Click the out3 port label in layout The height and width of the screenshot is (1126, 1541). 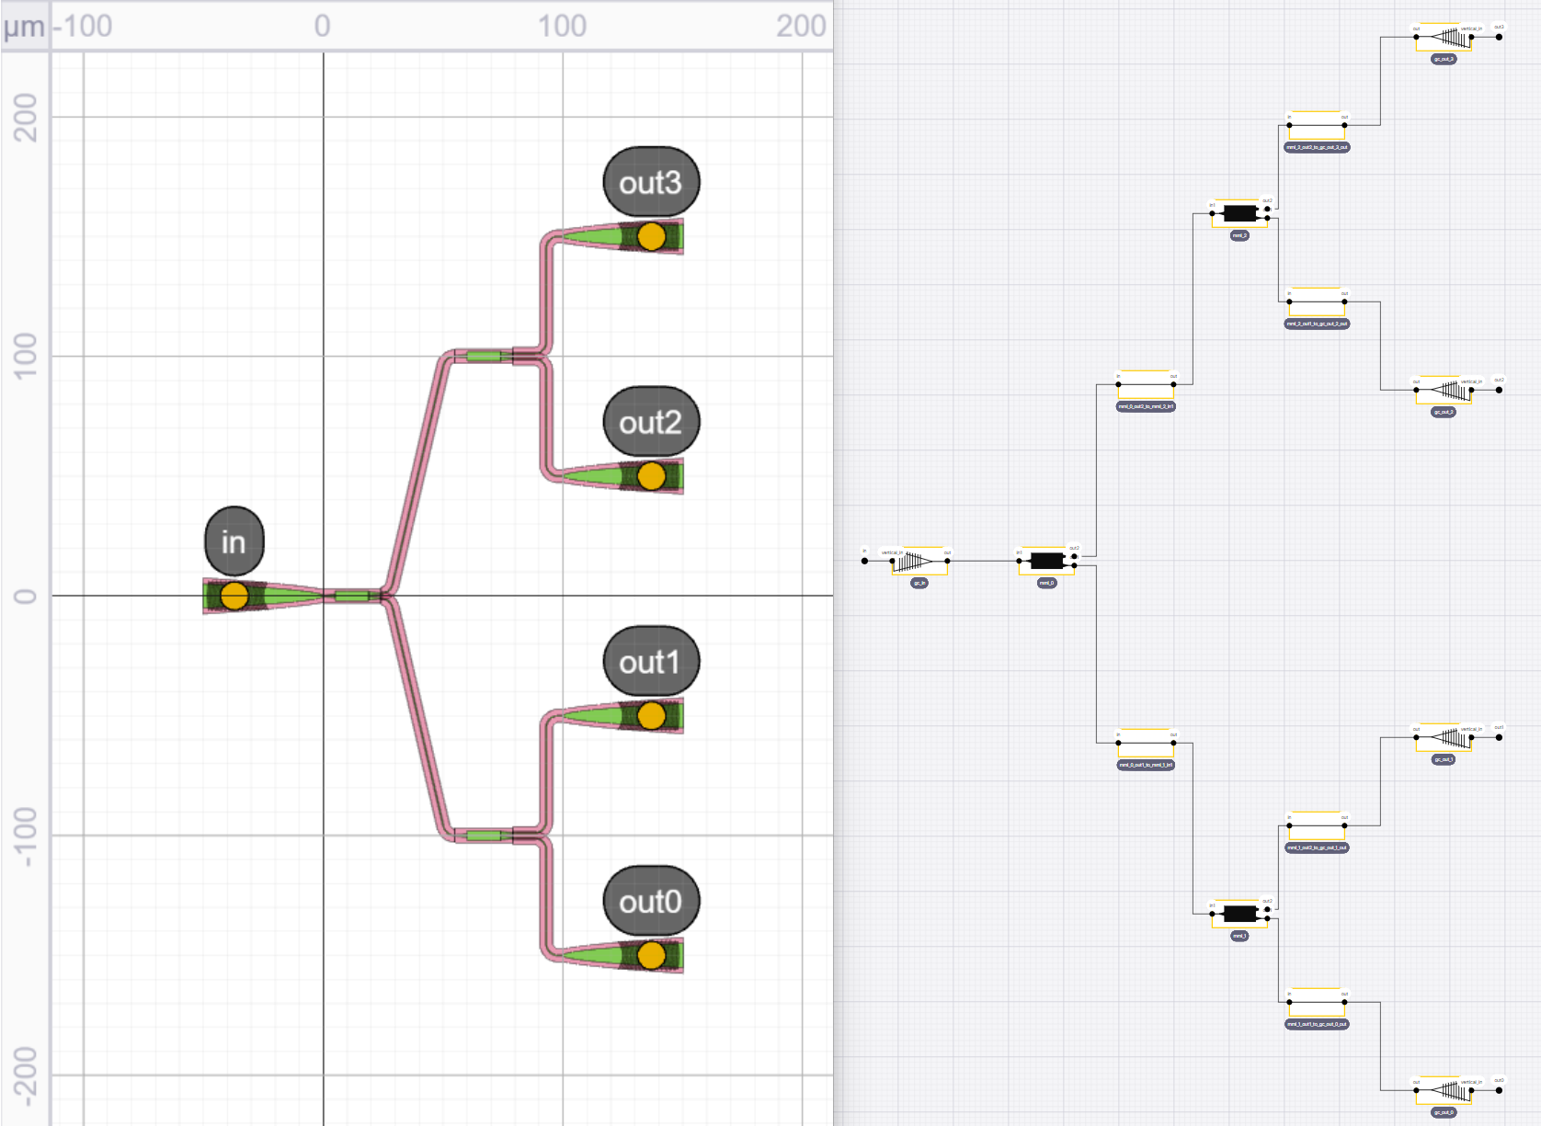[x=651, y=183]
